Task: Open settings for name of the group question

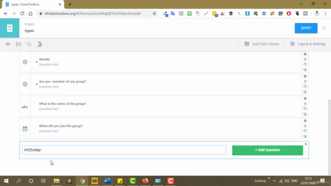Action: [305, 99]
